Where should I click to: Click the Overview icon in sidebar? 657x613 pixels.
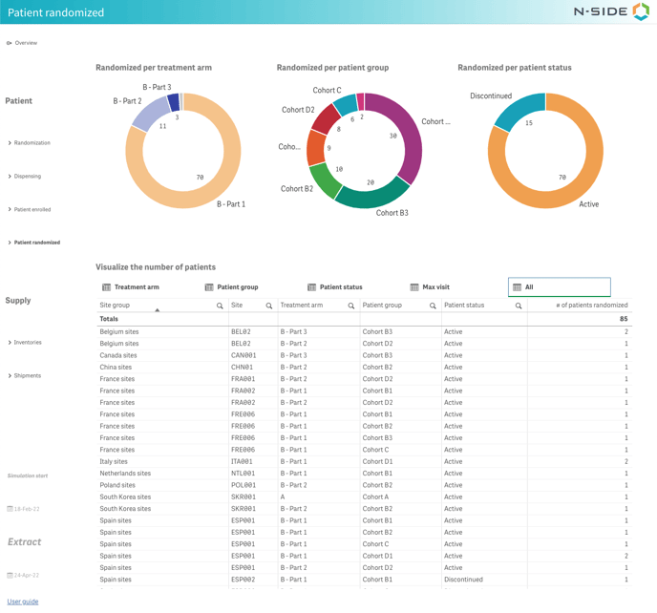[x=10, y=43]
